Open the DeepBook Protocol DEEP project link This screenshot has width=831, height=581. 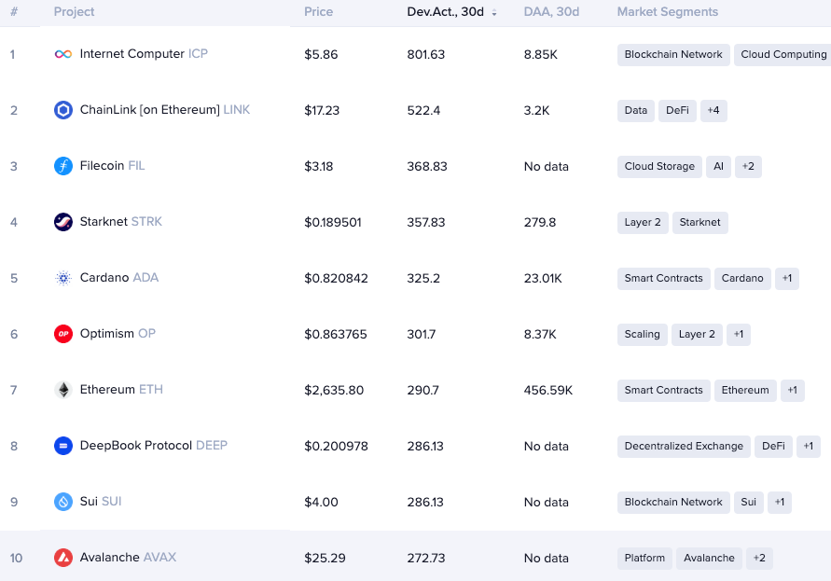pos(154,445)
